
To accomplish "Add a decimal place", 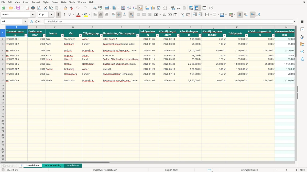I will pos(182,15).
